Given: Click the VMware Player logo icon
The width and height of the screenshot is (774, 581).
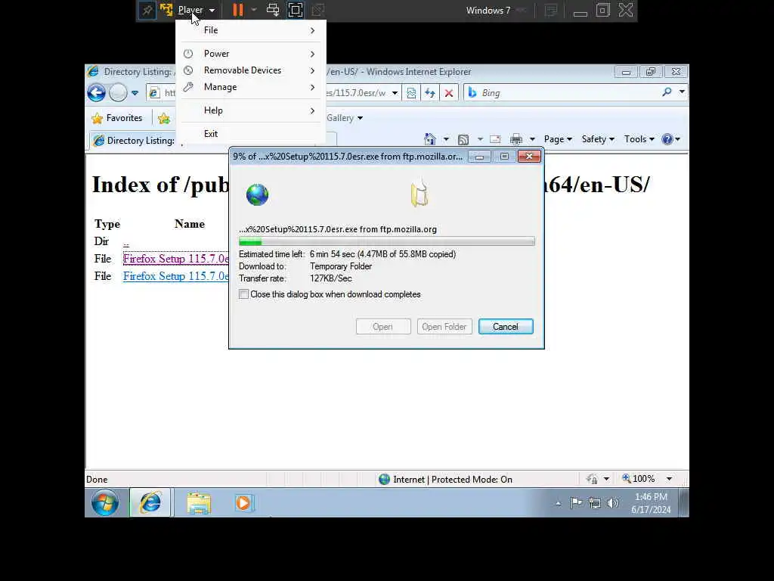Looking at the screenshot, I should (x=166, y=10).
